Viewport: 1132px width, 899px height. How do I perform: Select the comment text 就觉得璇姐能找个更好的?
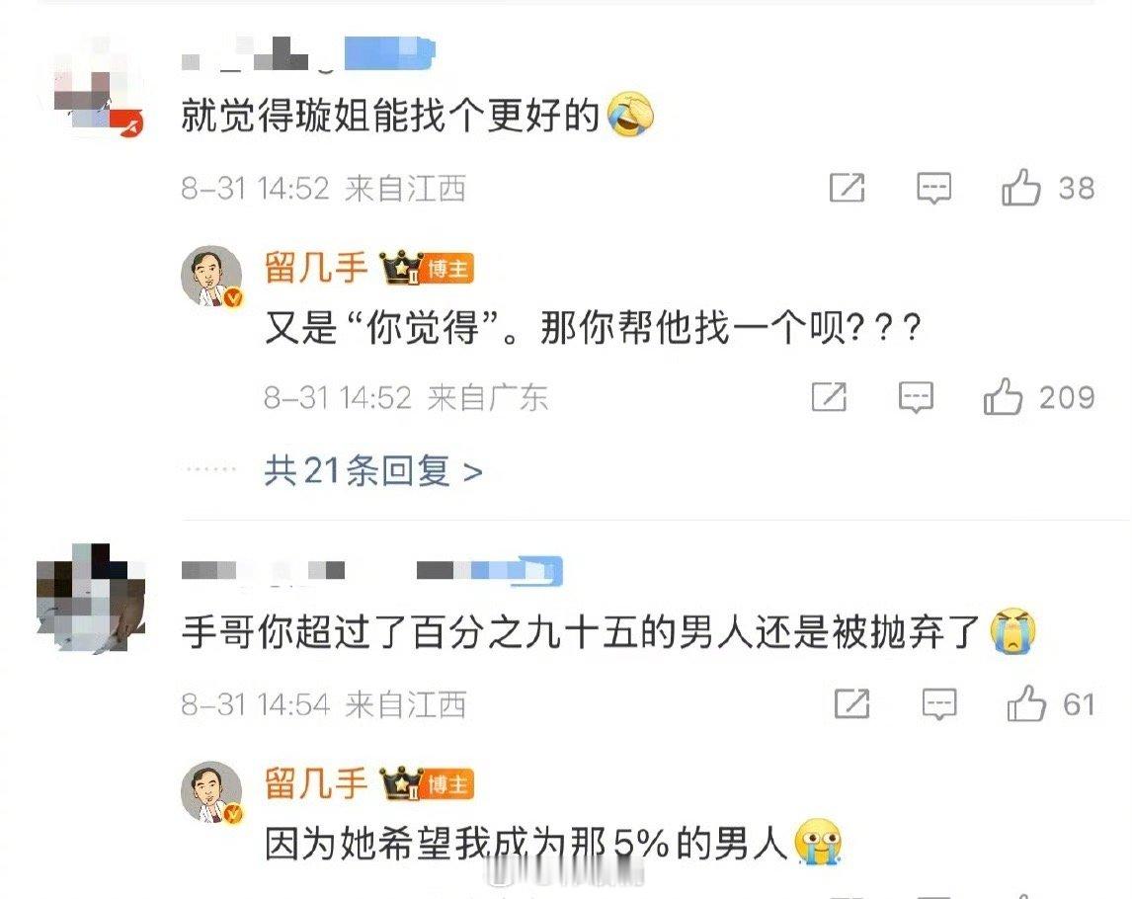[x=390, y=116]
